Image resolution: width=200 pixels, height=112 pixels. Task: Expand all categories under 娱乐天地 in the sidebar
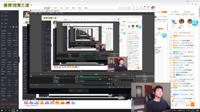16,78
